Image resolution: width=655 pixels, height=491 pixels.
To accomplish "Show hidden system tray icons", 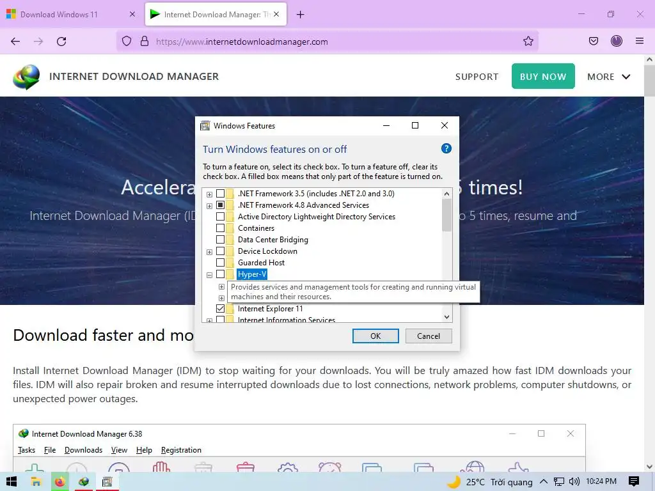I will tap(544, 482).
